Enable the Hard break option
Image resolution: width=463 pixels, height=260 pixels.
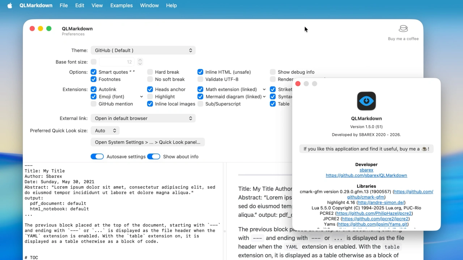150,72
